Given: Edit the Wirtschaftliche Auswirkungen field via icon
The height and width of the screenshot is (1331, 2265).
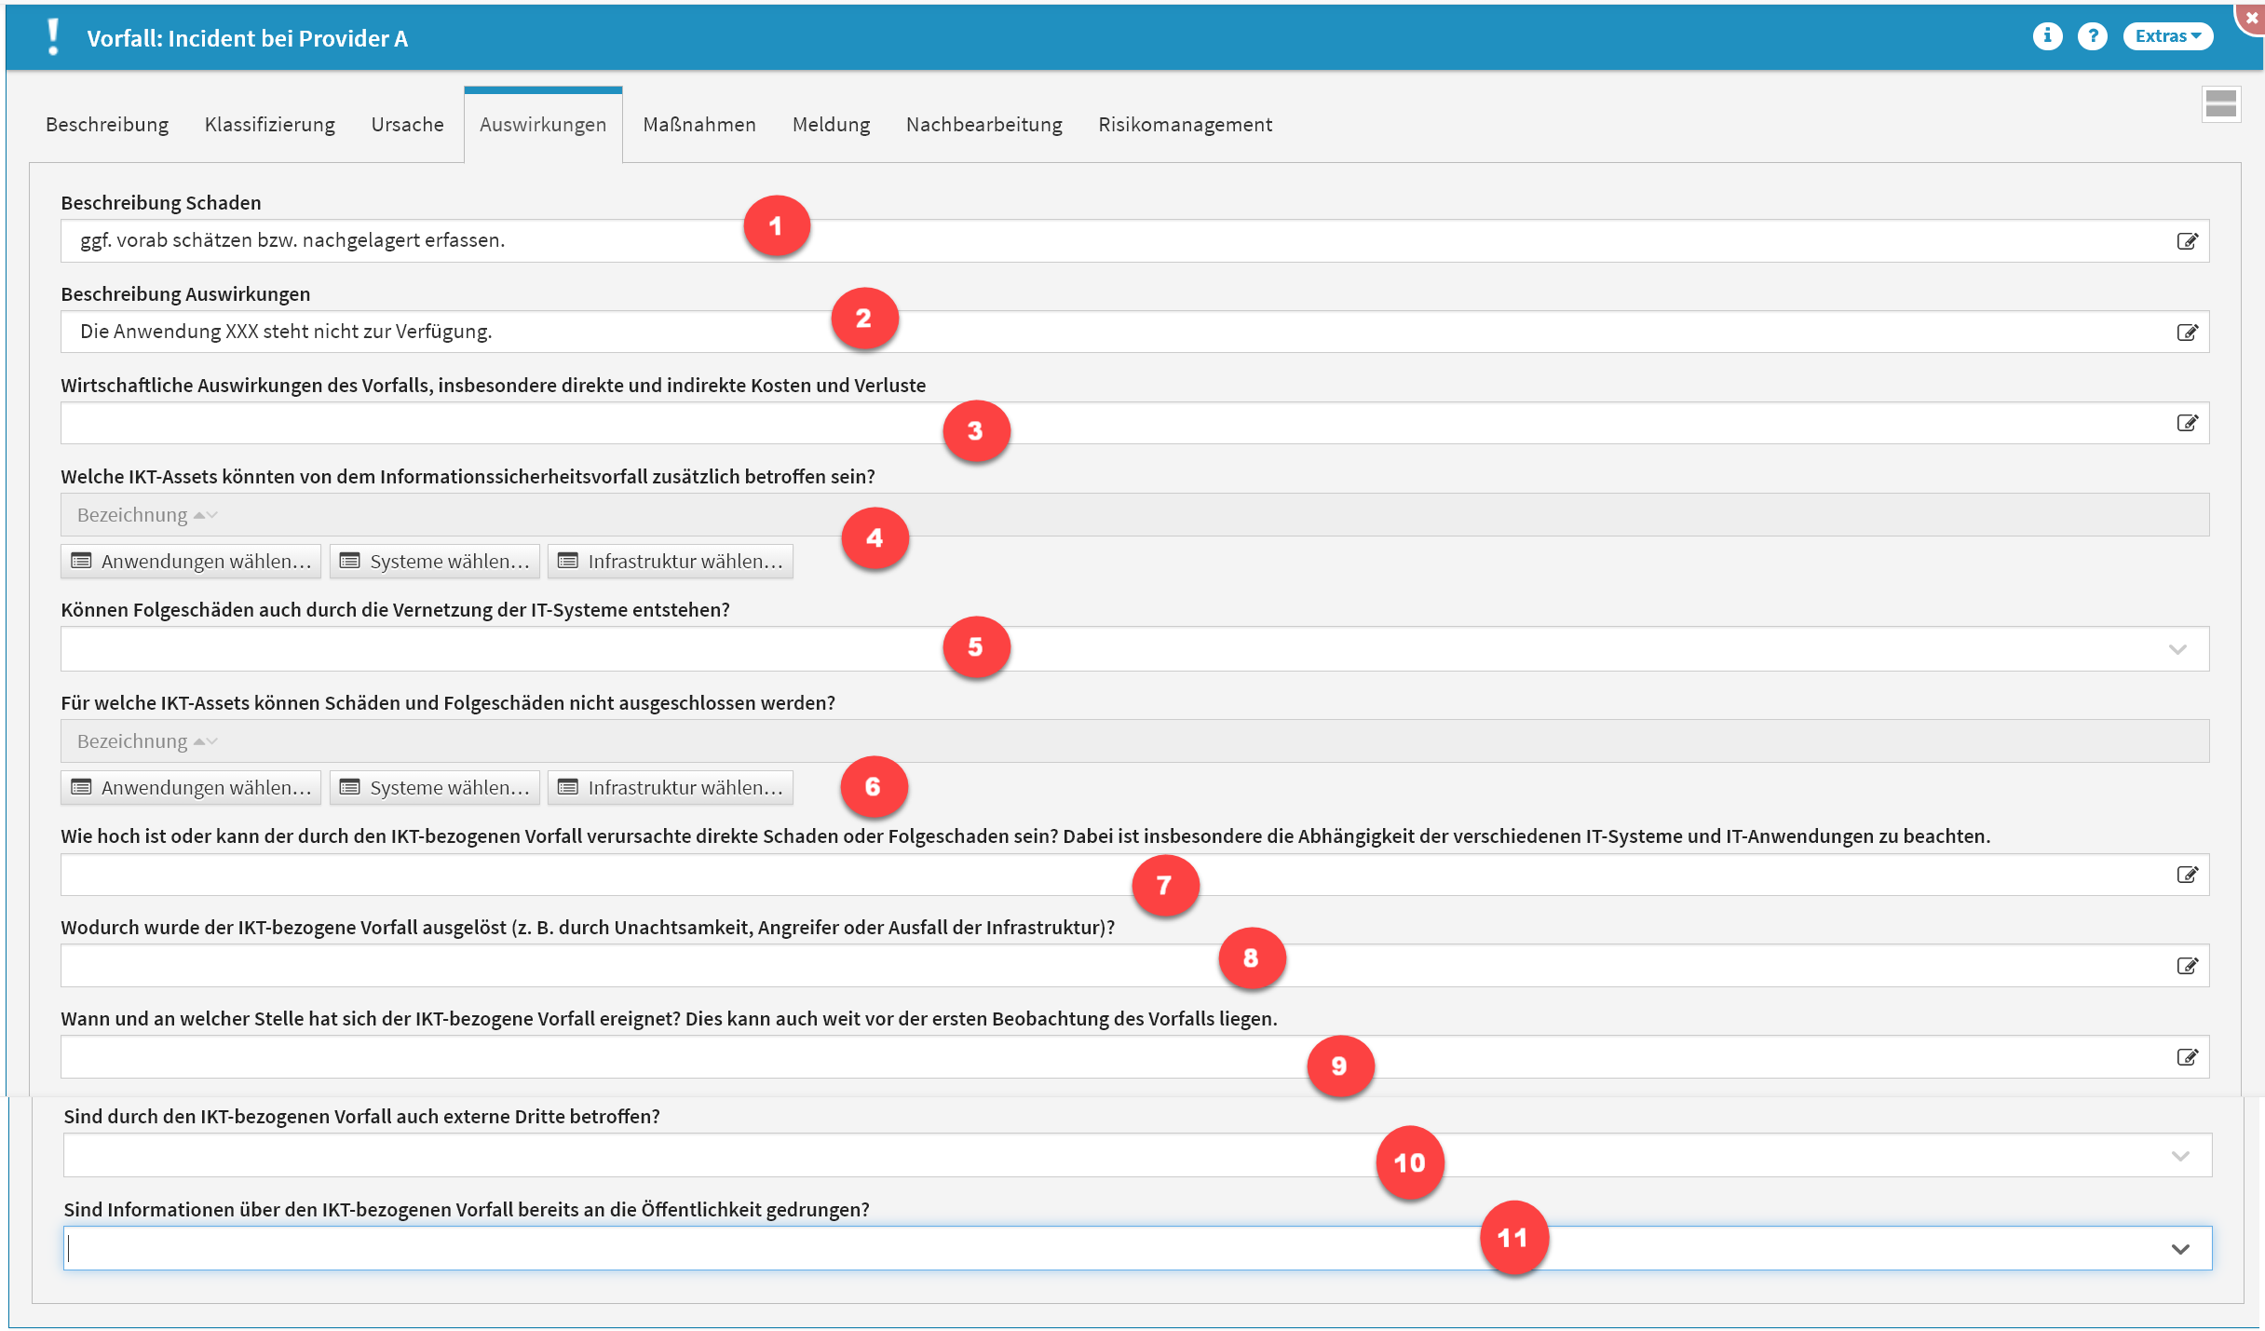Looking at the screenshot, I should (x=2187, y=424).
